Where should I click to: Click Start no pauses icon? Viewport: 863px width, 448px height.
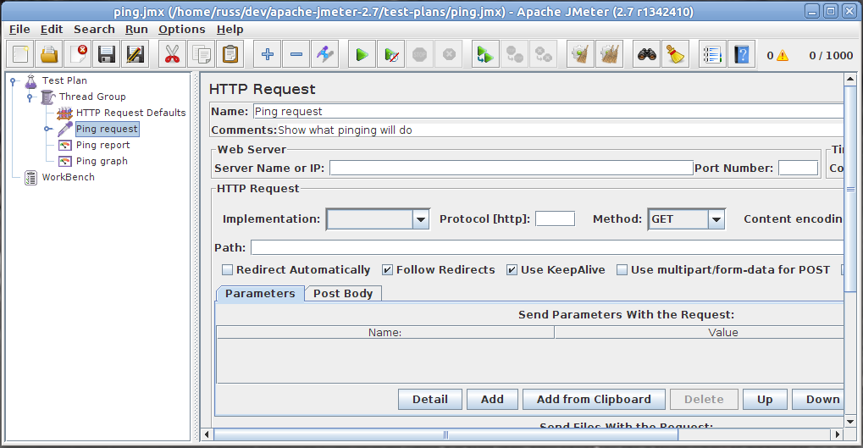click(x=390, y=54)
